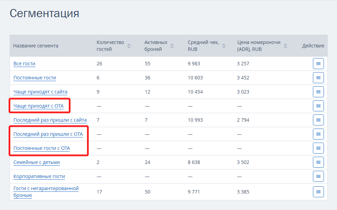Open the Постоянные гости segment link
The height and width of the screenshot is (210, 337).
click(35, 78)
